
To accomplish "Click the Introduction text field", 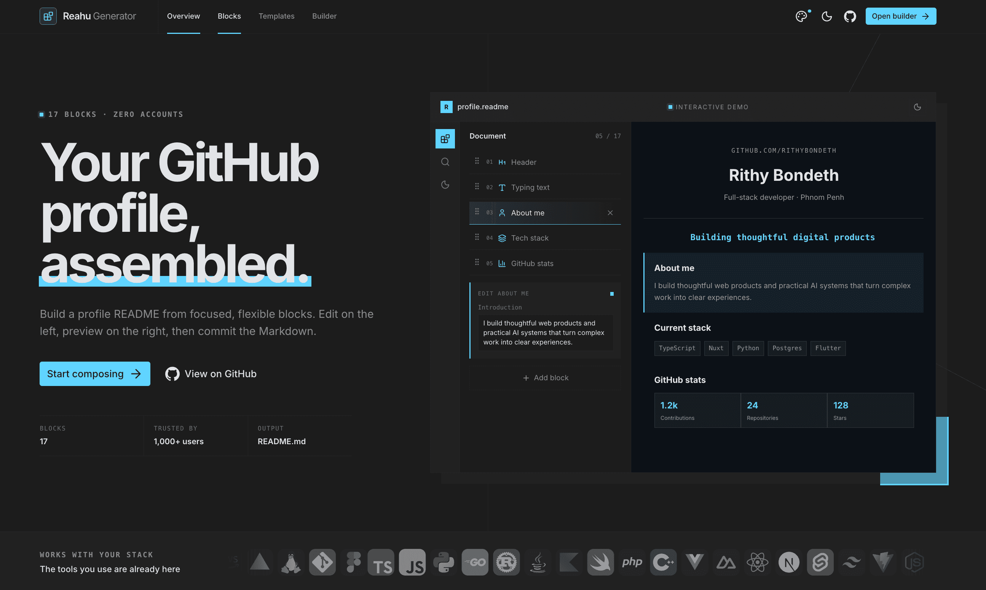I will pos(545,333).
